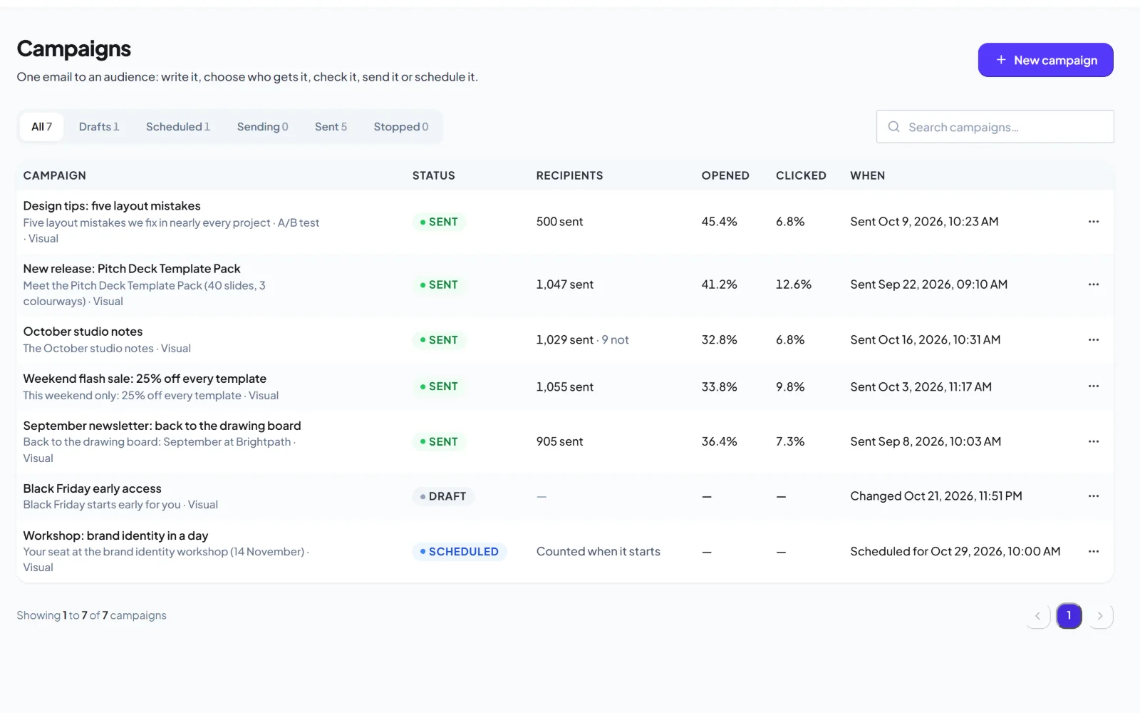1140x713 pixels.
Task: Switch to the Drafts tab
Action: [x=99, y=127]
